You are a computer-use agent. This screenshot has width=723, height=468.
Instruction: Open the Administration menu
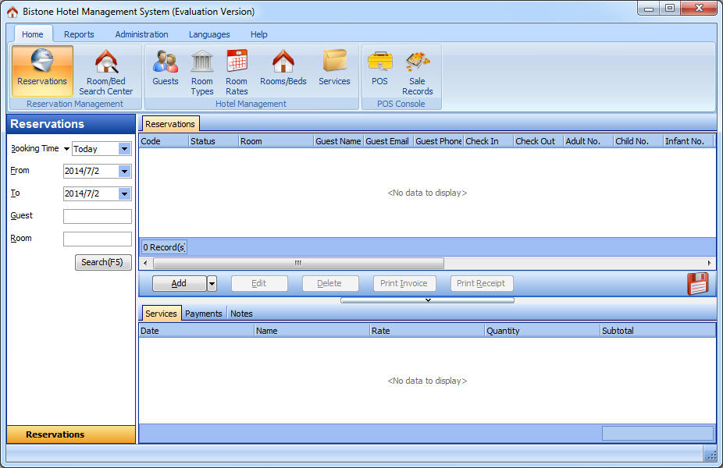pyautogui.click(x=141, y=34)
